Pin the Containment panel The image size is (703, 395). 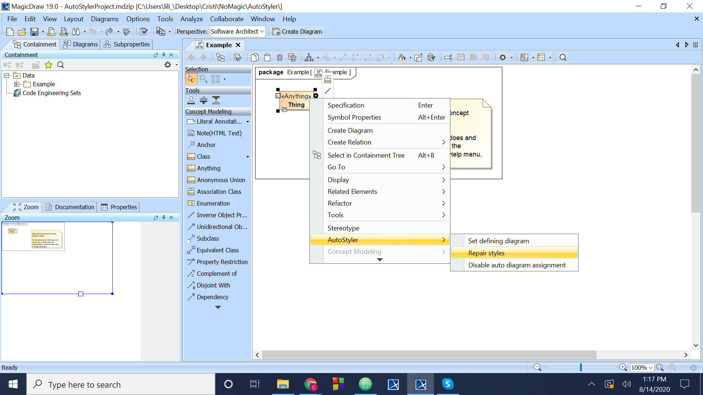point(164,55)
